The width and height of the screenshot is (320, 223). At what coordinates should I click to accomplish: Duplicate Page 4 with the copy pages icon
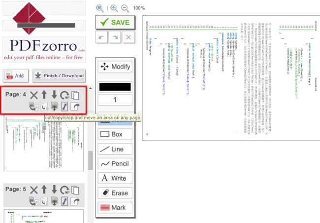75,95
